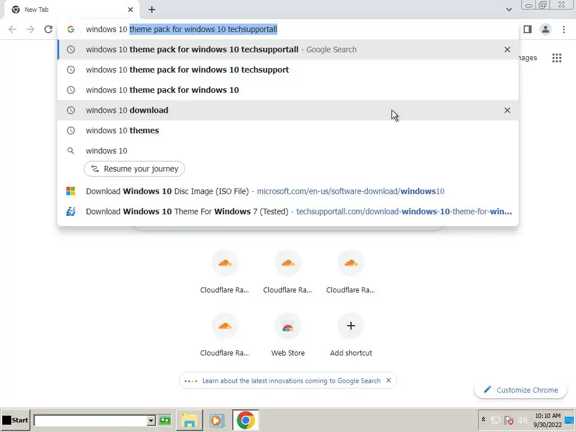Click the network tray icon
Image resolution: width=576 pixels, height=432 pixels.
(x=495, y=420)
